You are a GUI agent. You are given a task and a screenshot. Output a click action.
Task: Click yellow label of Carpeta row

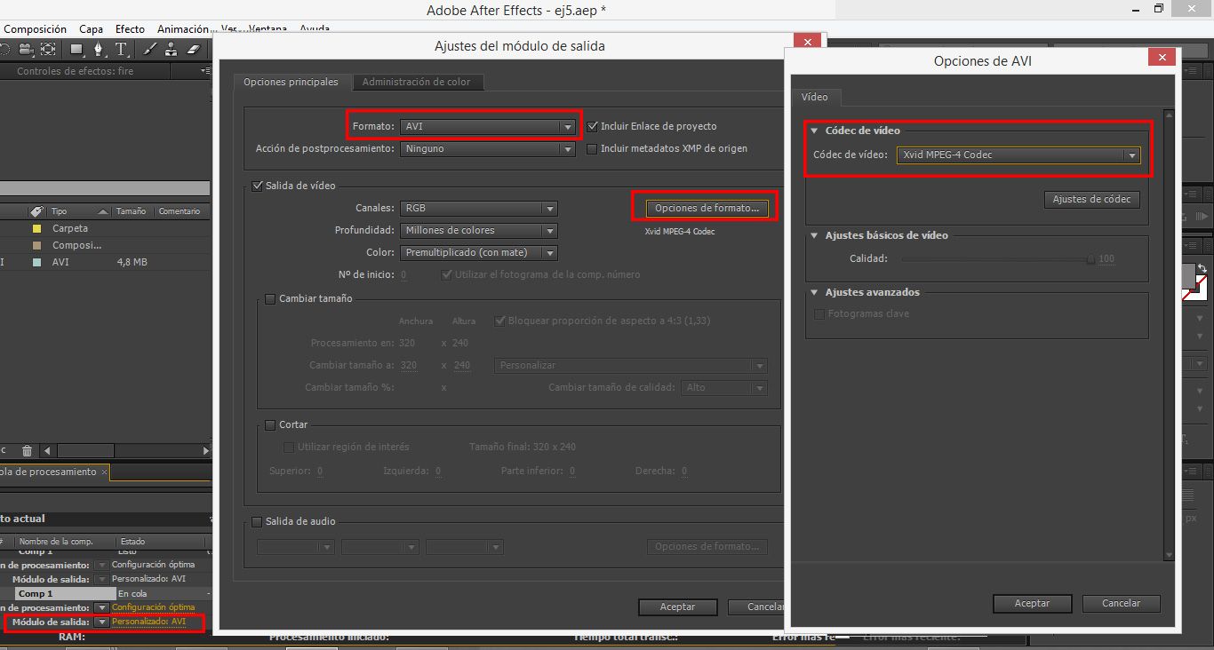pyautogui.click(x=36, y=228)
